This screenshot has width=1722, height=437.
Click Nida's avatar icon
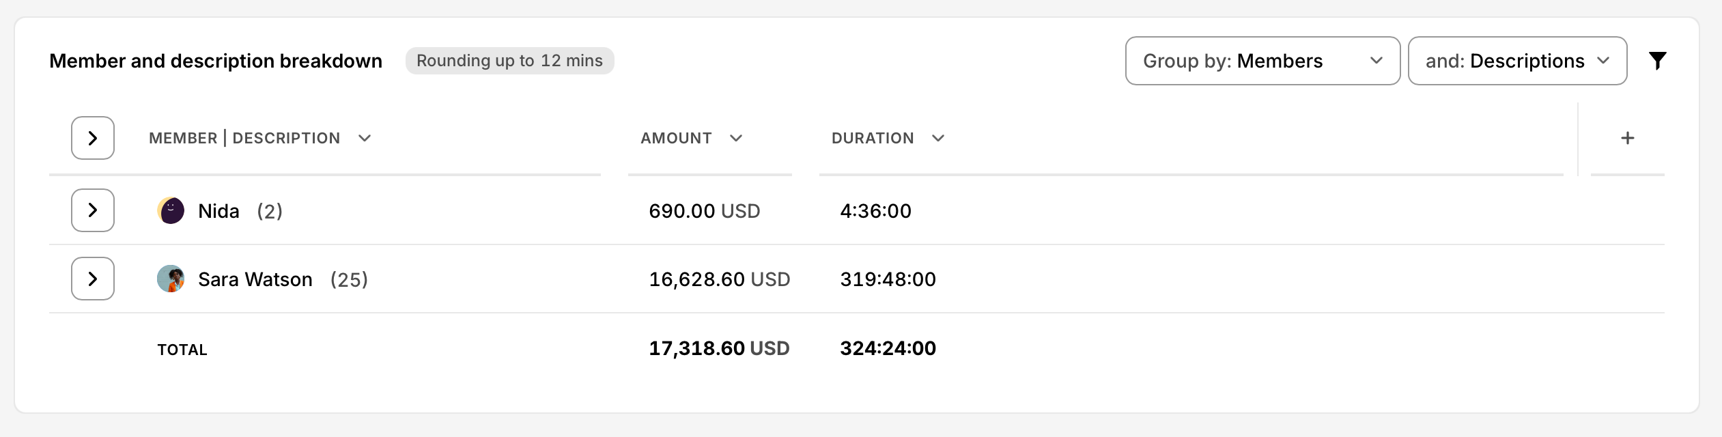pos(171,210)
